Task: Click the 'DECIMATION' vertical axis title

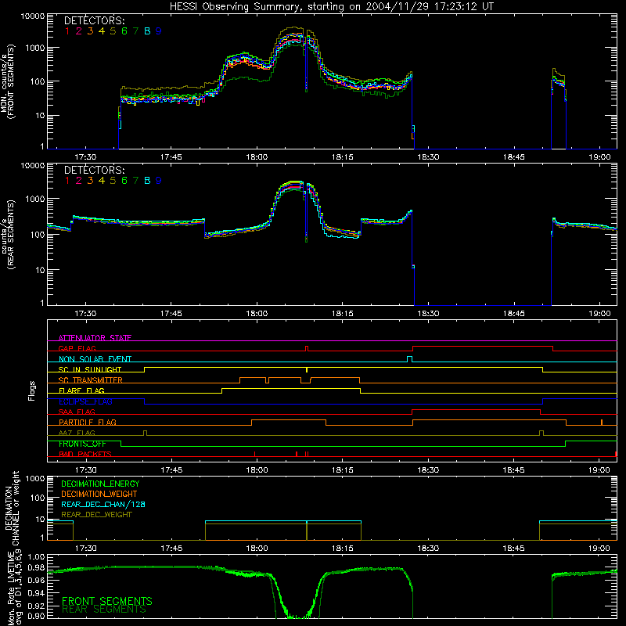Action: [8, 508]
